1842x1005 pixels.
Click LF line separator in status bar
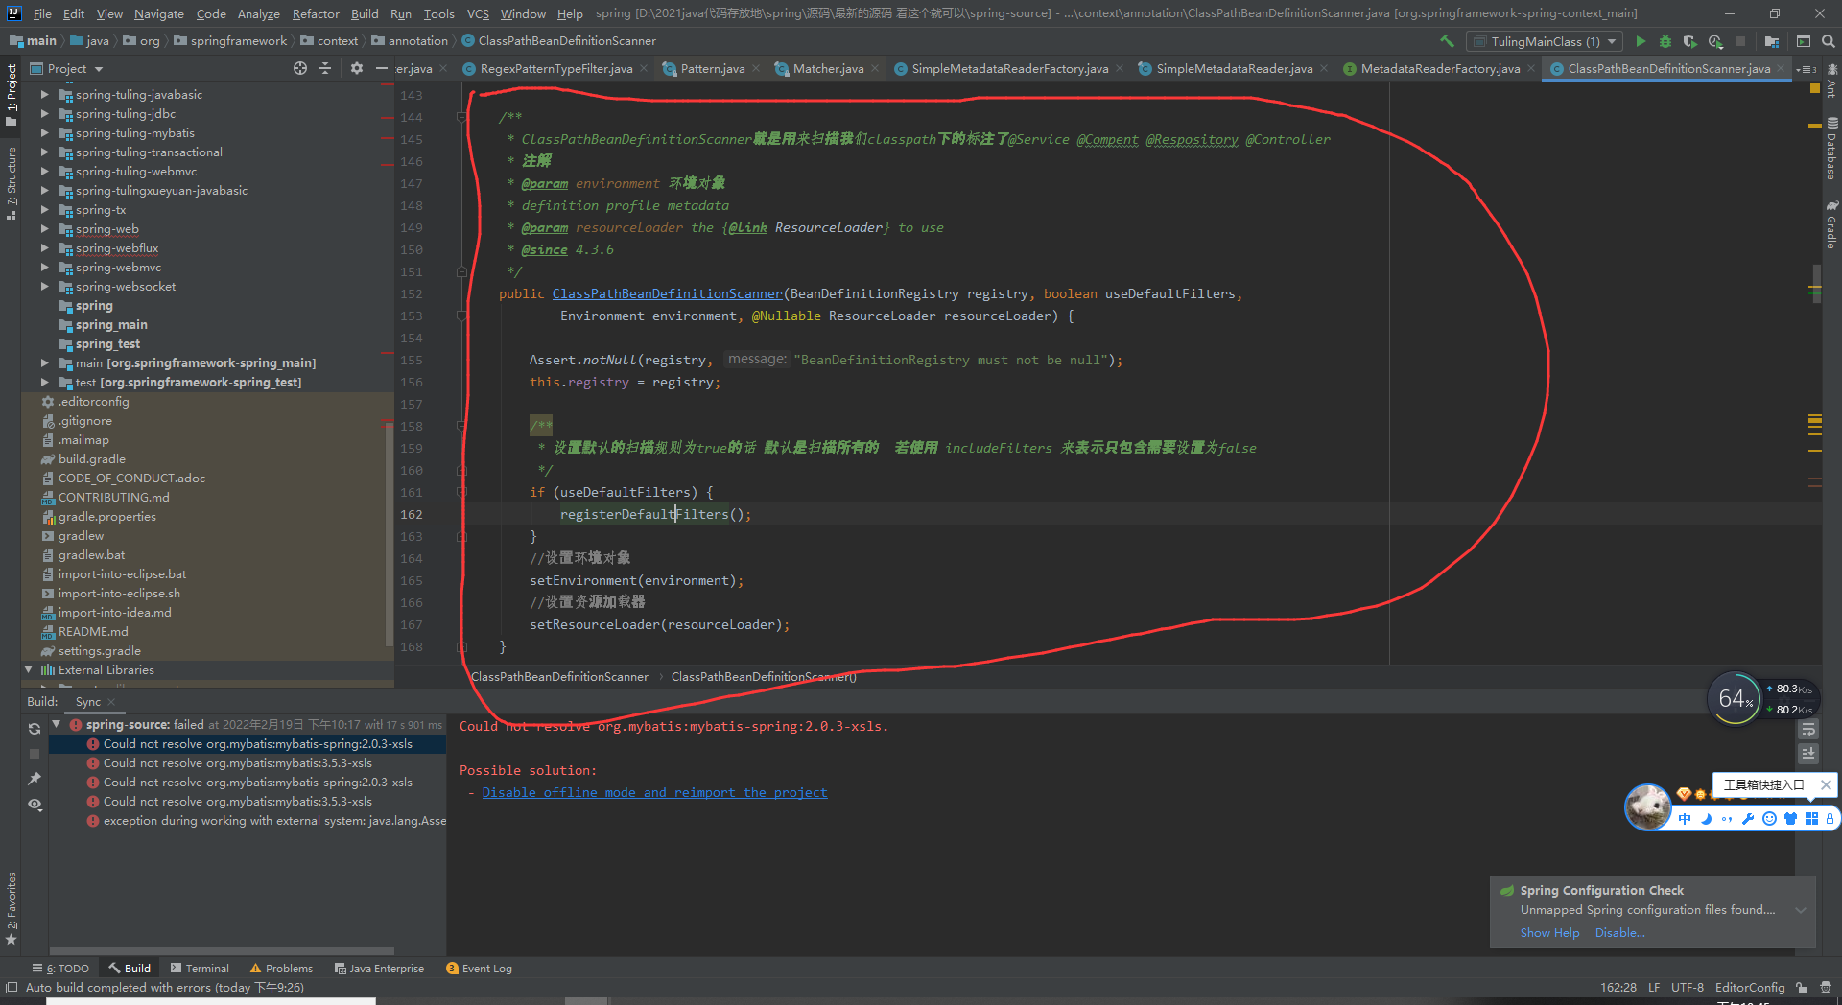(1654, 987)
